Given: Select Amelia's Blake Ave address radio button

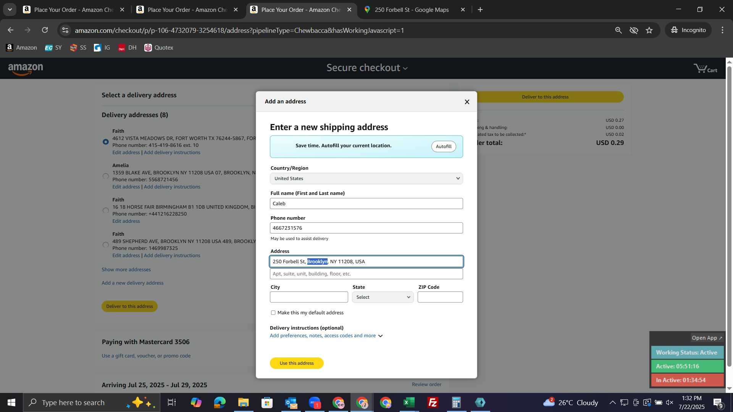Looking at the screenshot, I should click(x=106, y=176).
